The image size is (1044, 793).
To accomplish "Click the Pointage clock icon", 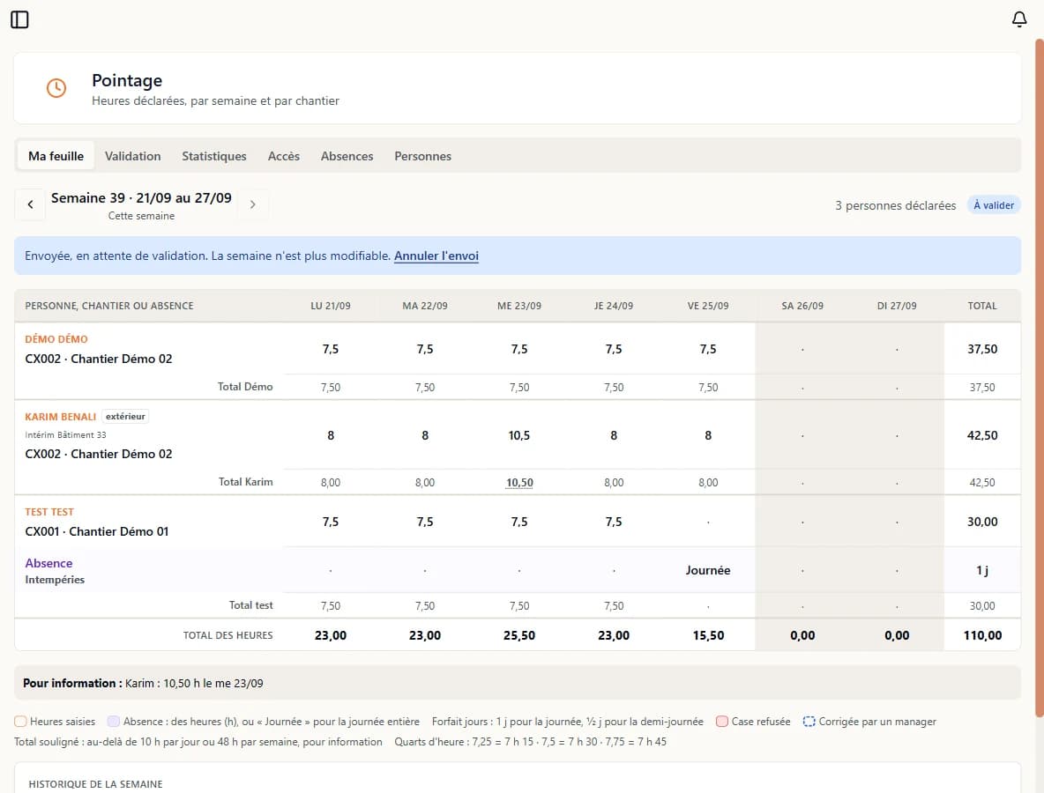I will click(x=56, y=88).
